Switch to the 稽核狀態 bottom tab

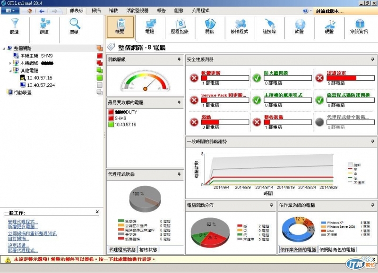click(x=148, y=250)
